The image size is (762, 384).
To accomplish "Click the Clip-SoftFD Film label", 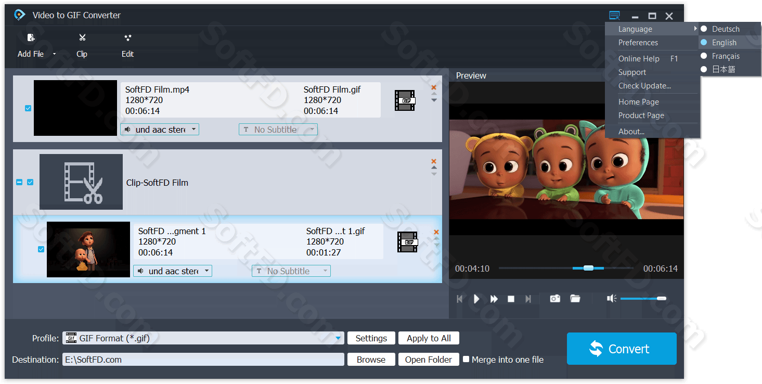I will pos(157,183).
